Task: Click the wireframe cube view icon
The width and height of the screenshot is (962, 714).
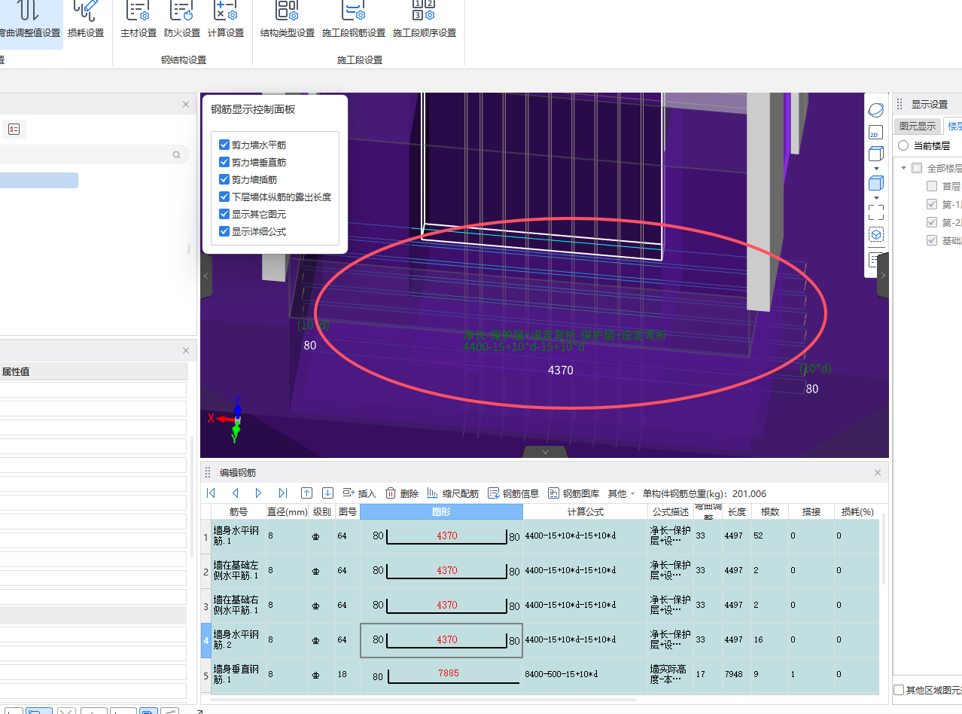Action: coord(875,154)
